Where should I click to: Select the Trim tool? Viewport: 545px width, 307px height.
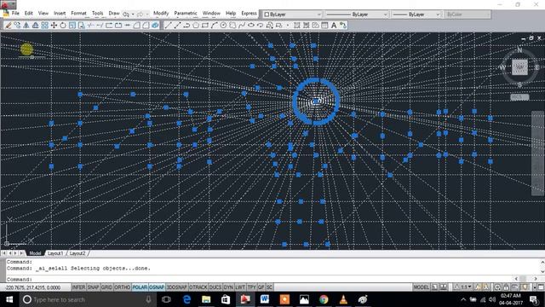tap(91, 26)
